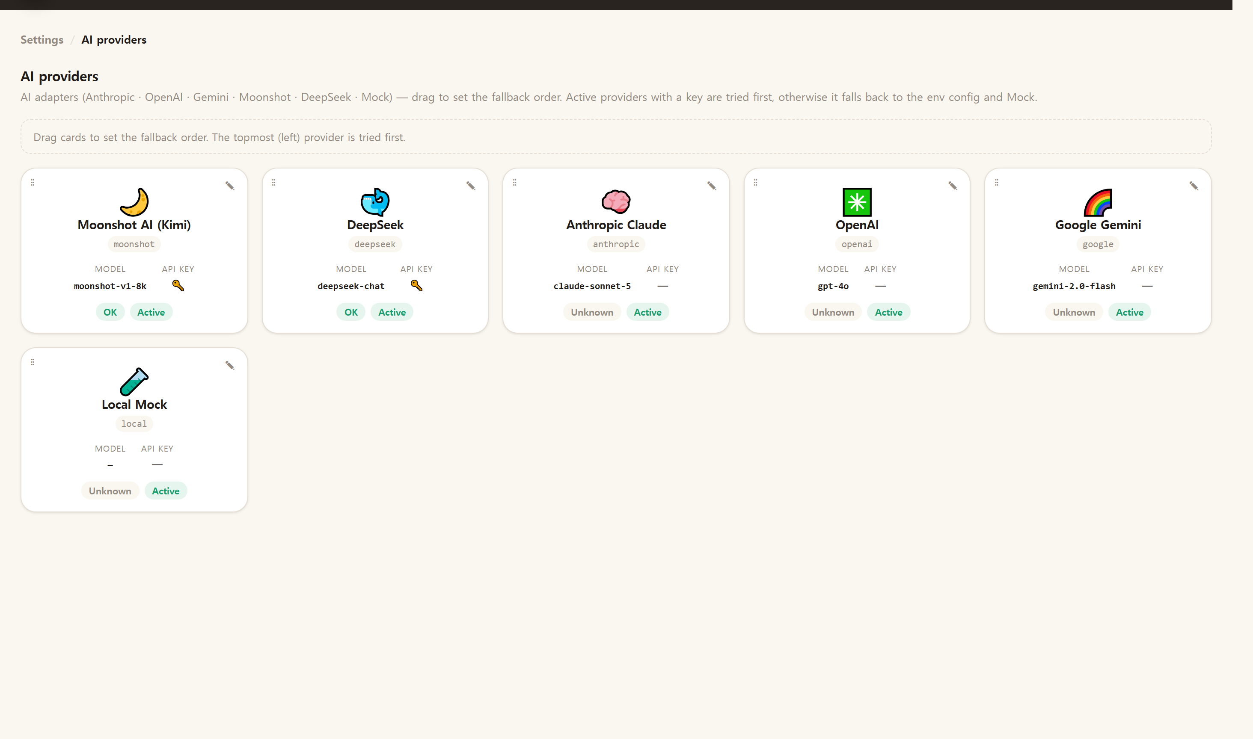Click the Moonshot crescent moon logo

tap(134, 202)
